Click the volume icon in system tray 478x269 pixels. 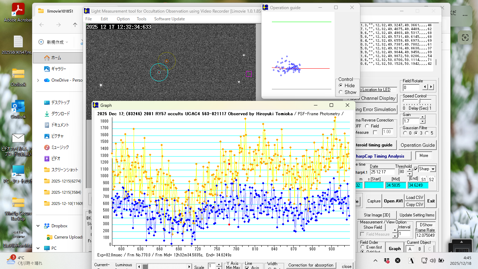pyautogui.click(x=433, y=261)
